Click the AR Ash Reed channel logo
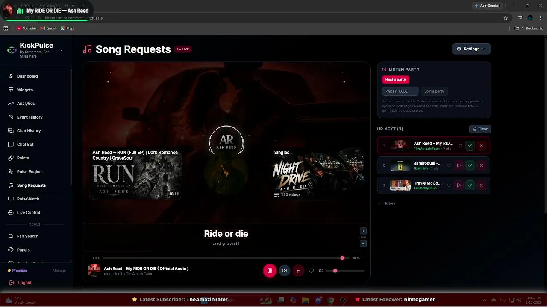 [x=226, y=141]
